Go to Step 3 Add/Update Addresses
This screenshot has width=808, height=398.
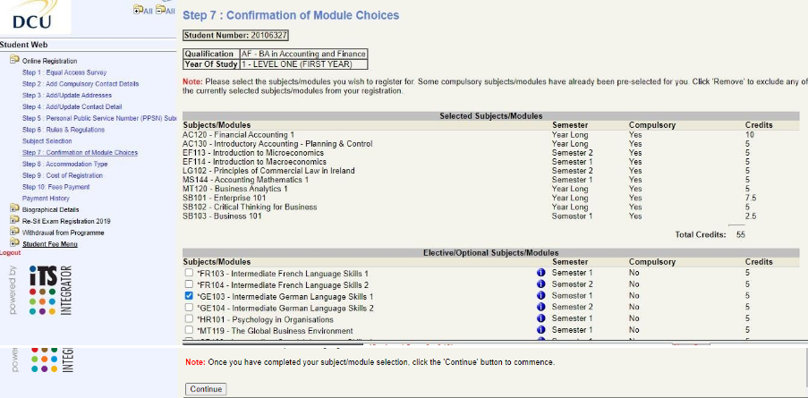click(67, 96)
